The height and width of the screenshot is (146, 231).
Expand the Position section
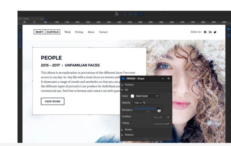click(x=129, y=85)
